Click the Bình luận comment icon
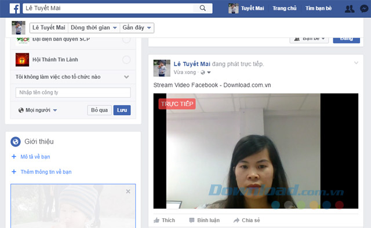 tap(192, 220)
